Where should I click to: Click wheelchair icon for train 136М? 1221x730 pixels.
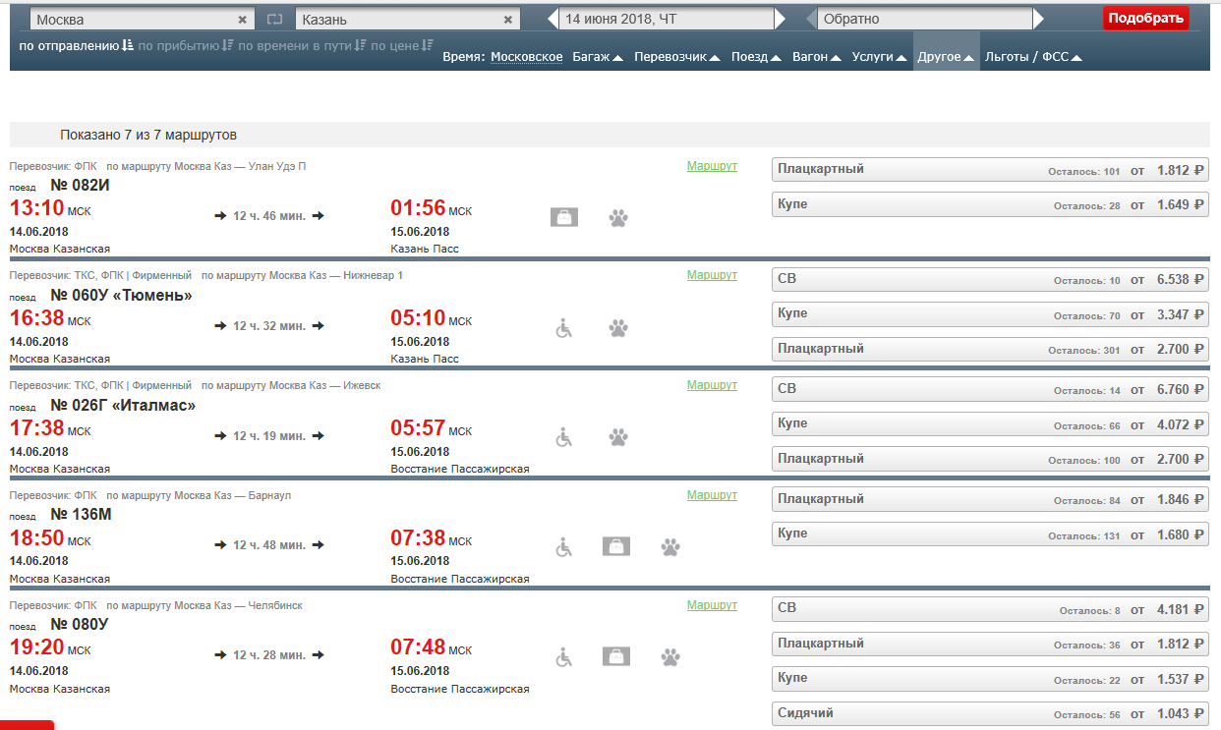(564, 547)
